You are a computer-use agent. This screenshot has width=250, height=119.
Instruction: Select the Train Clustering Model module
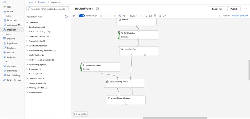(124, 83)
